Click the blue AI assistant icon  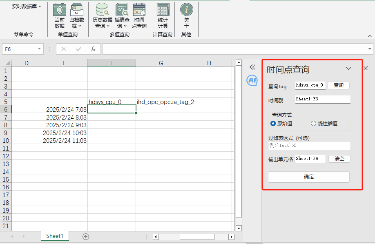coord(252,80)
